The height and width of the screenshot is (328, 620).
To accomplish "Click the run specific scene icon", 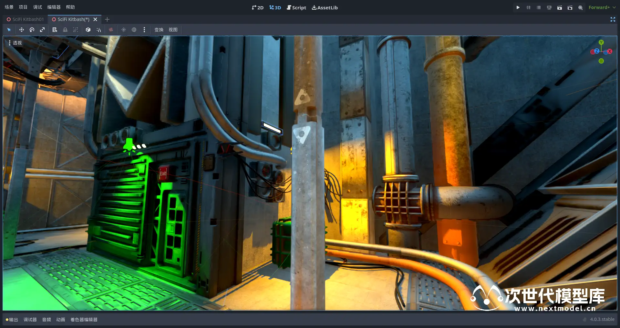I will pyautogui.click(x=570, y=7).
